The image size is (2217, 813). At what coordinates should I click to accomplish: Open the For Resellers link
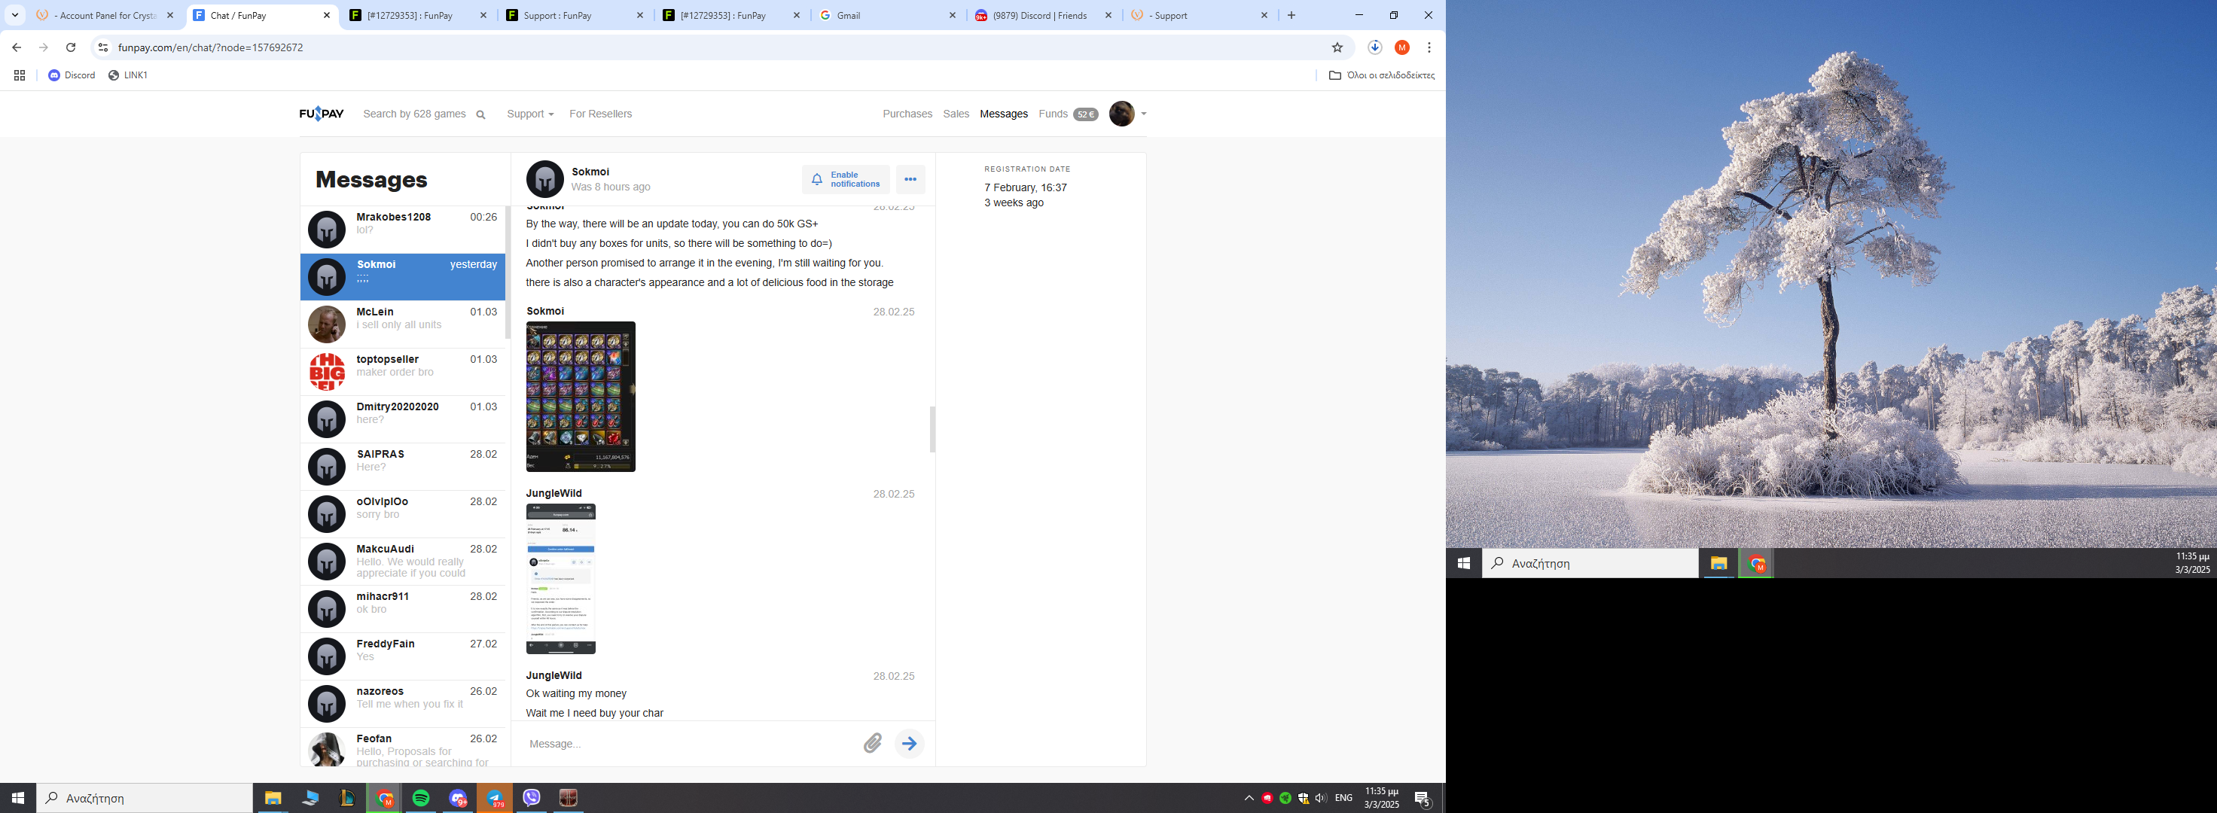pos(600,114)
